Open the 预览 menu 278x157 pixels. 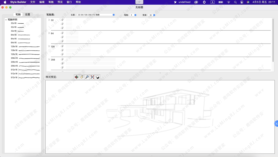60,2
